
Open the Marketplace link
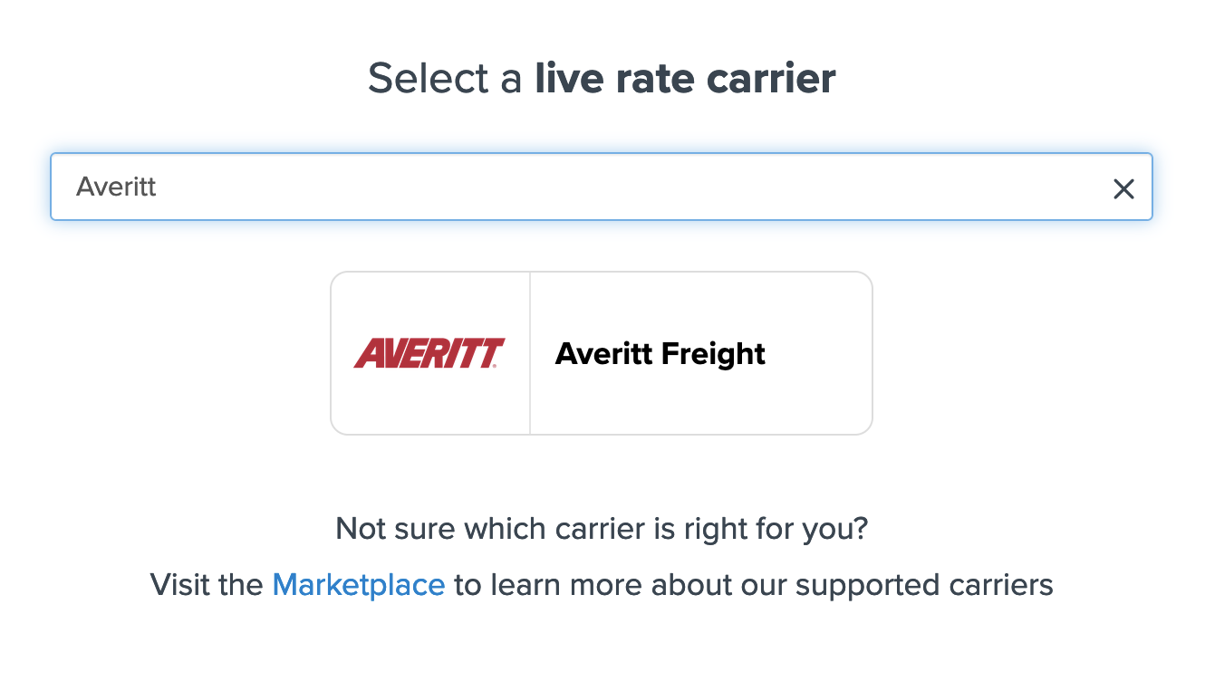(x=358, y=585)
